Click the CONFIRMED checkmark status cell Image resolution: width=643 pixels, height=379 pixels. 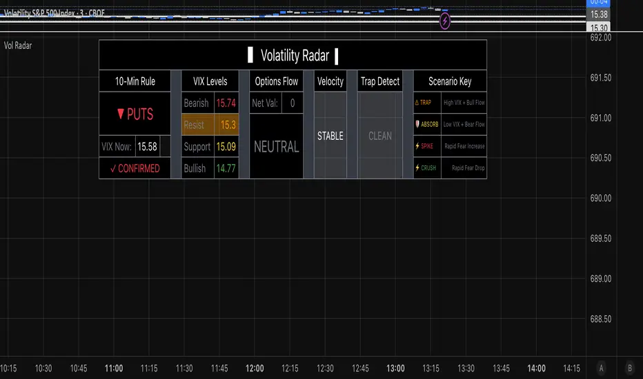[135, 168]
